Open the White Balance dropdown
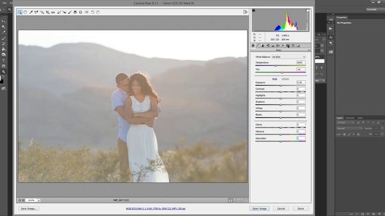This screenshot has height=216, width=385. (289, 57)
